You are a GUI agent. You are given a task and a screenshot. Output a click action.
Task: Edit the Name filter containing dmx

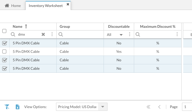coord(29,34)
